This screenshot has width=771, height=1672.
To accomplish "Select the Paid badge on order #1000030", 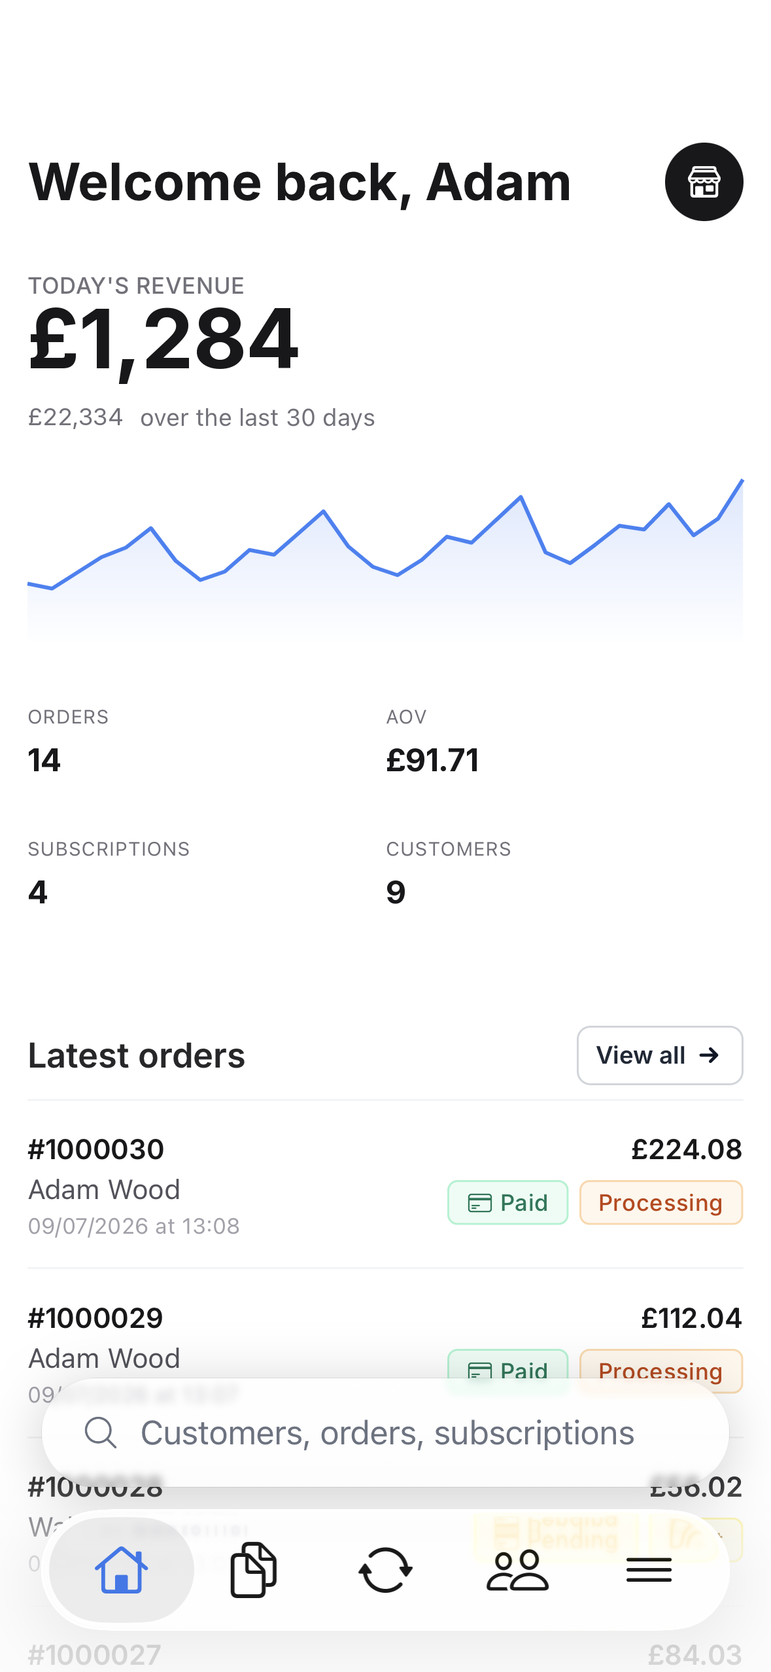I will click(507, 1202).
